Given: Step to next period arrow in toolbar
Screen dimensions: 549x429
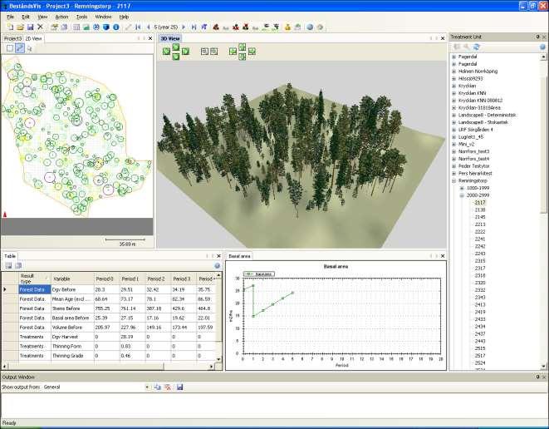Looking at the screenshot, I should [x=184, y=27].
